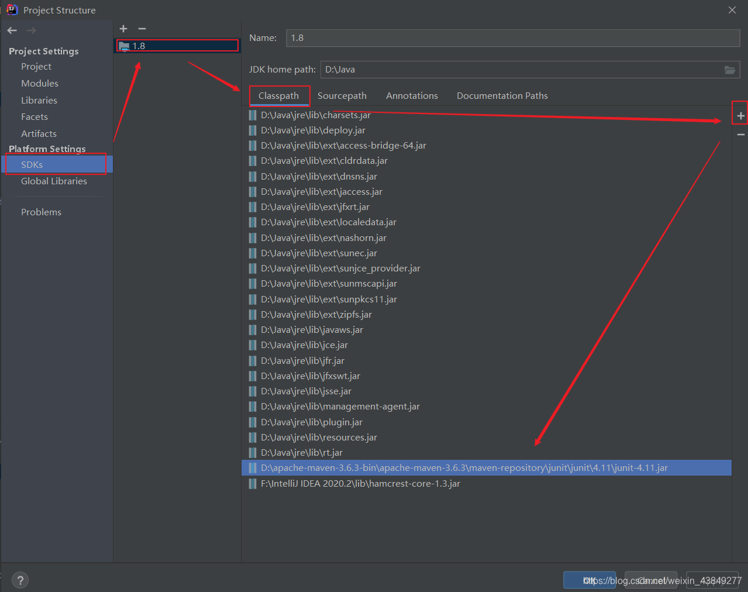
Task: Select D:\Java\jre\lib\charsets.jar entry
Action: click(x=487, y=115)
